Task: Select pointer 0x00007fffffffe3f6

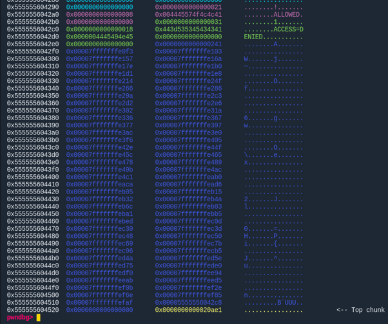Action: [99, 140]
